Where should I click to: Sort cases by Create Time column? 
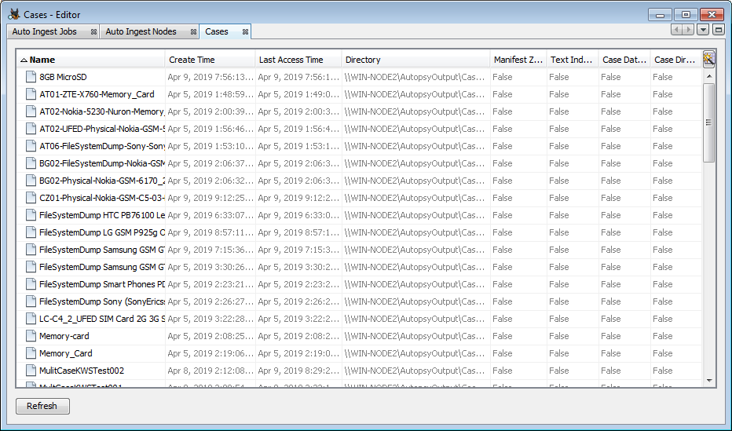pyautogui.click(x=210, y=60)
